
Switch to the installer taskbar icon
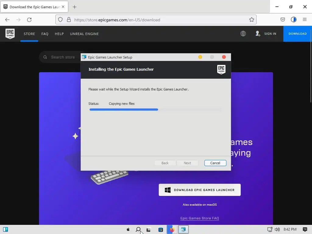point(183,230)
